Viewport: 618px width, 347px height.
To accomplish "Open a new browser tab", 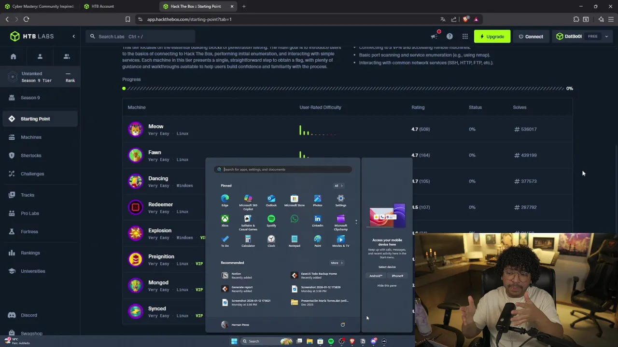I will click(244, 6).
